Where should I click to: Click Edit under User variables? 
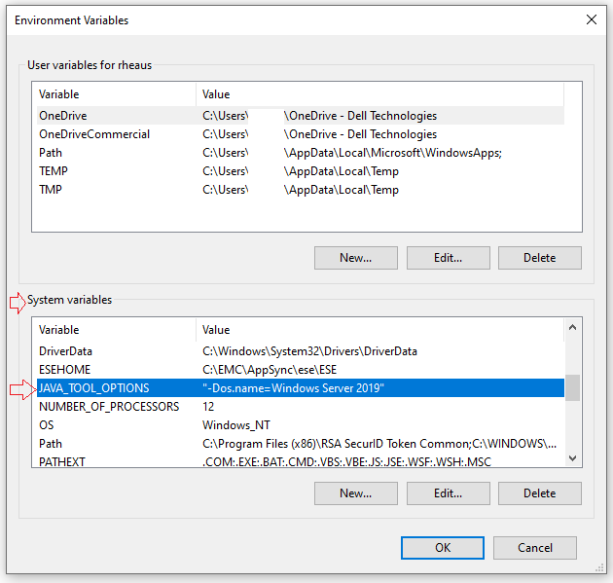click(448, 258)
